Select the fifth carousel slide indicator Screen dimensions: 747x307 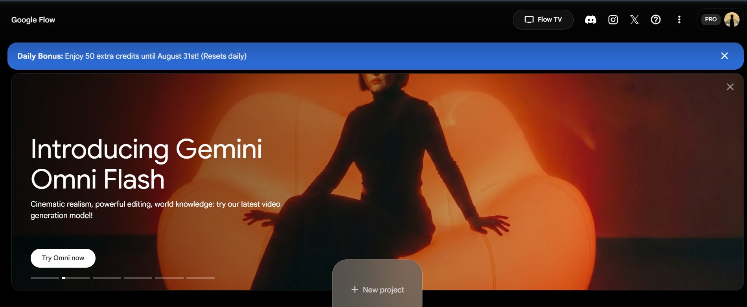pyautogui.click(x=169, y=278)
